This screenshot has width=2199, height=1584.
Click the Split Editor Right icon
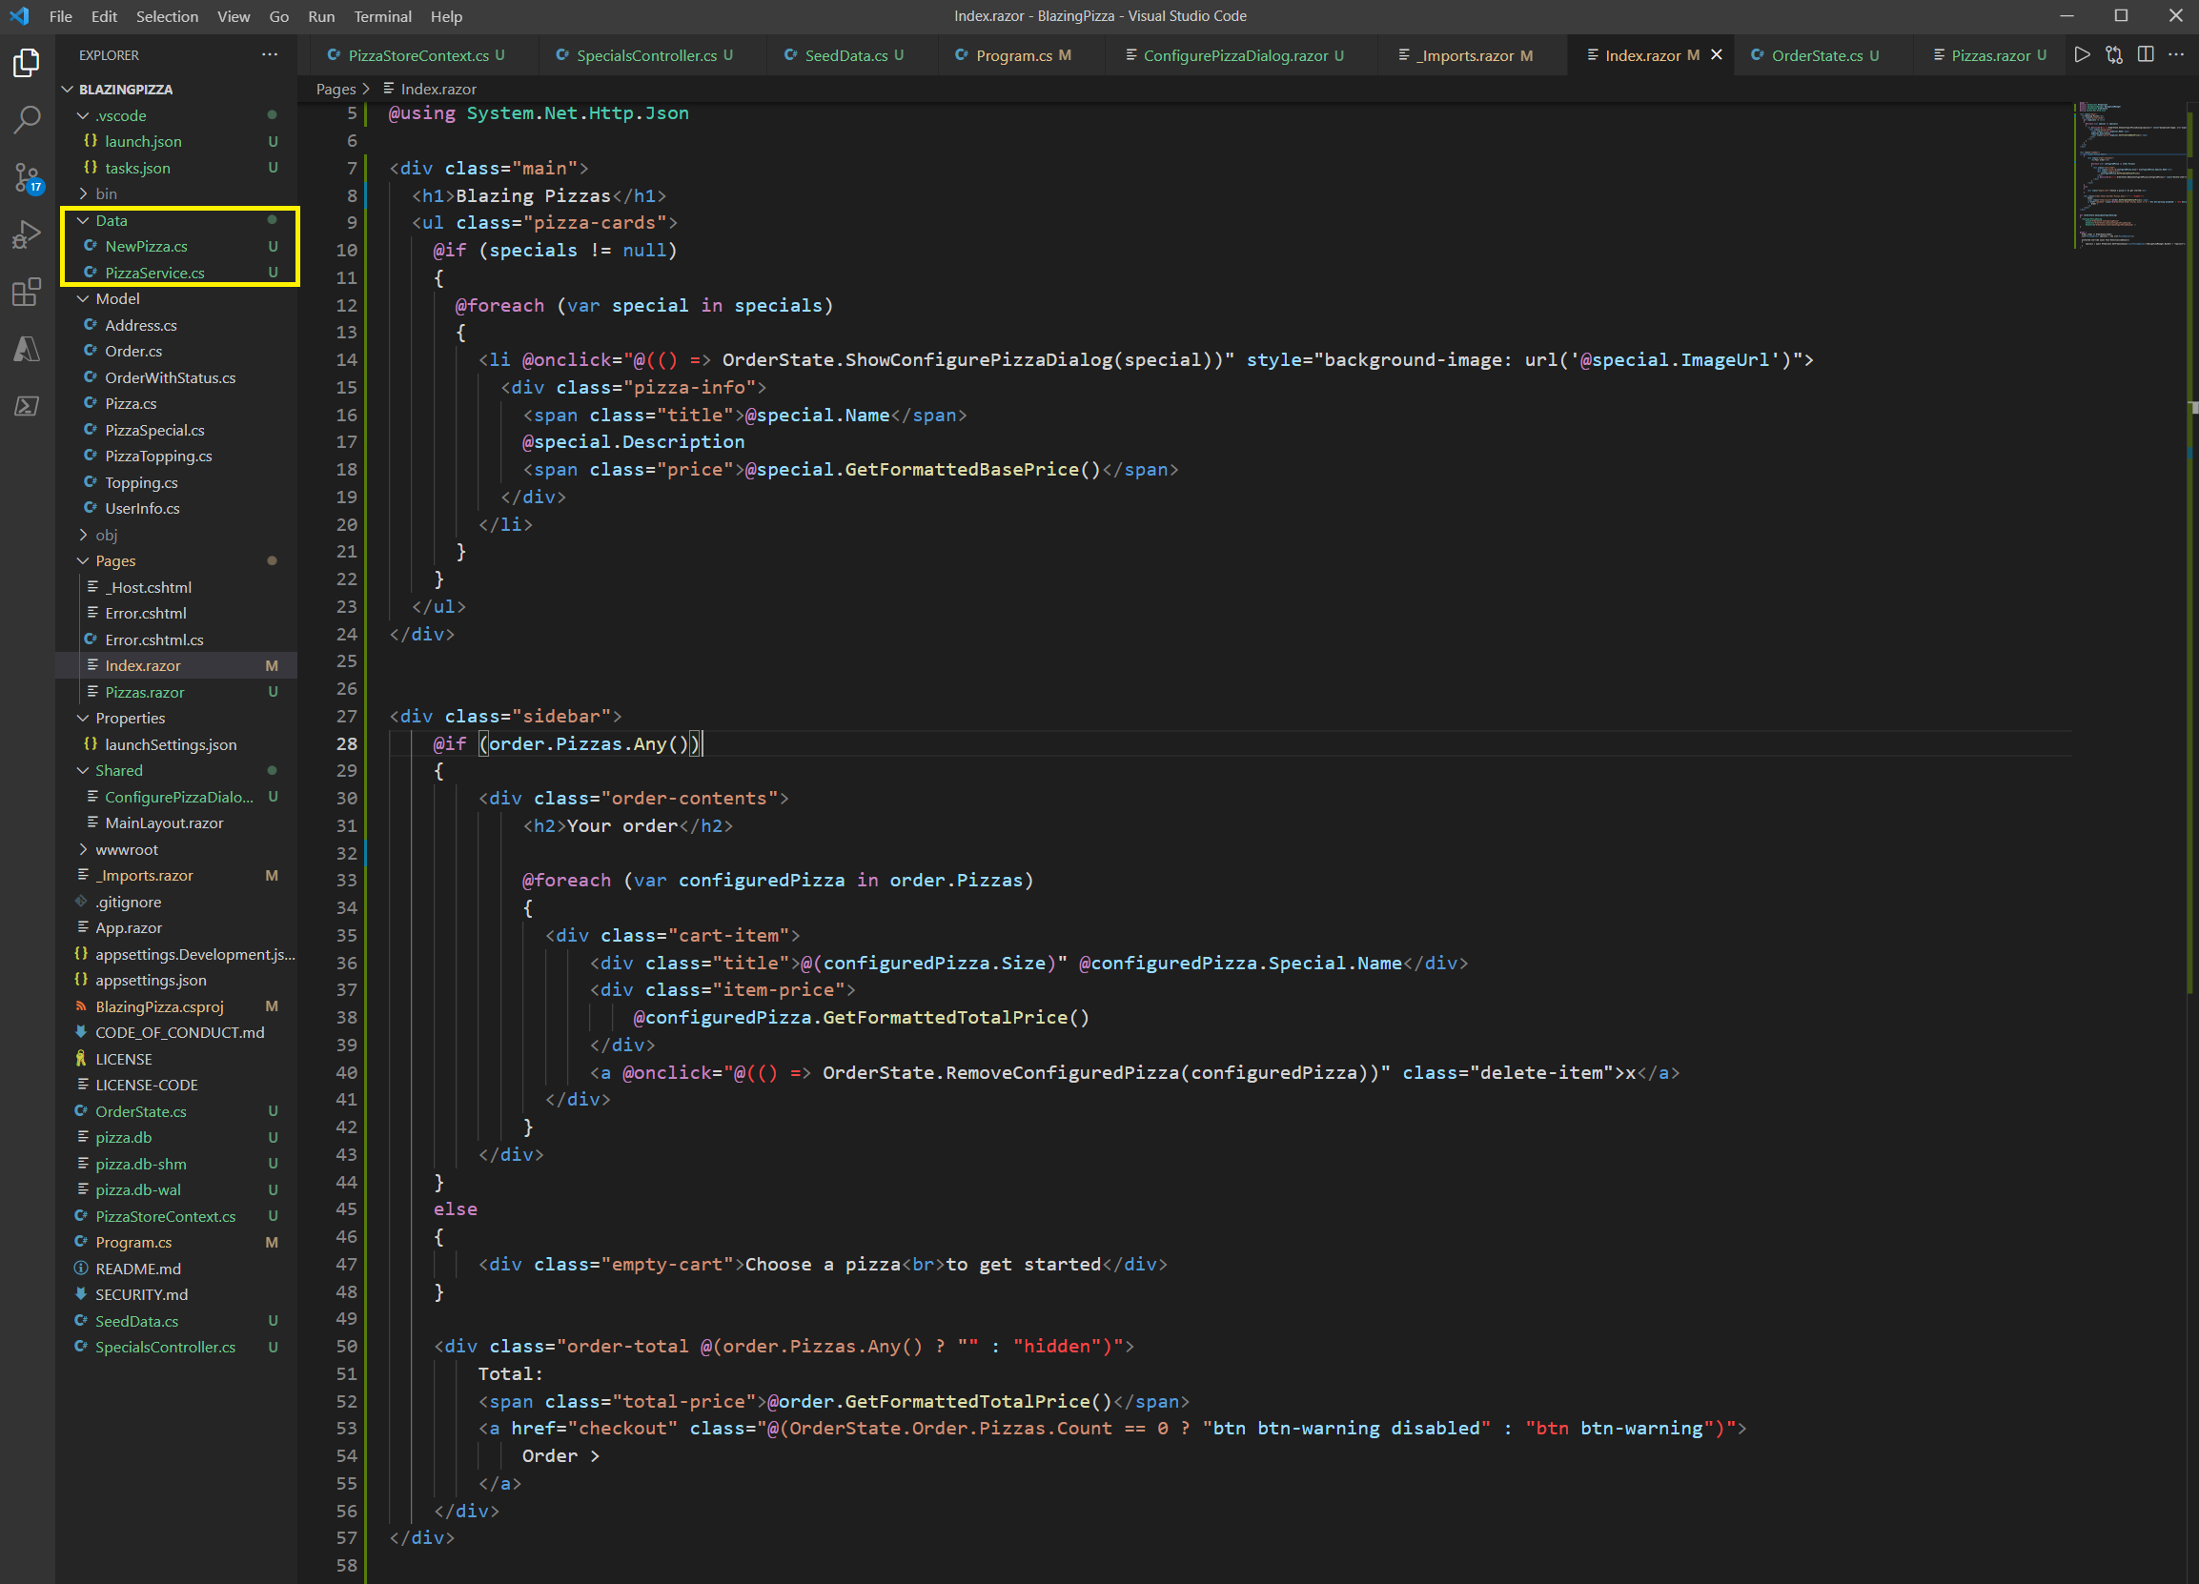tap(2146, 55)
